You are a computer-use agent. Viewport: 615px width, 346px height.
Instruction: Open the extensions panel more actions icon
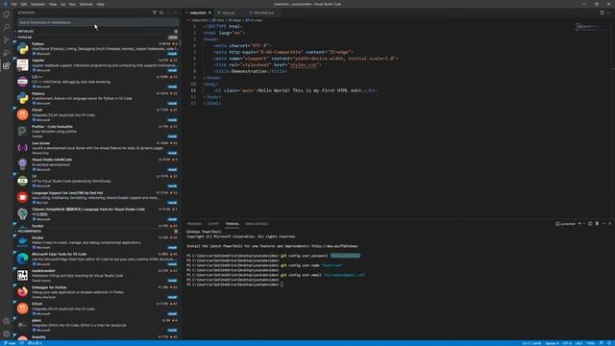175,12
